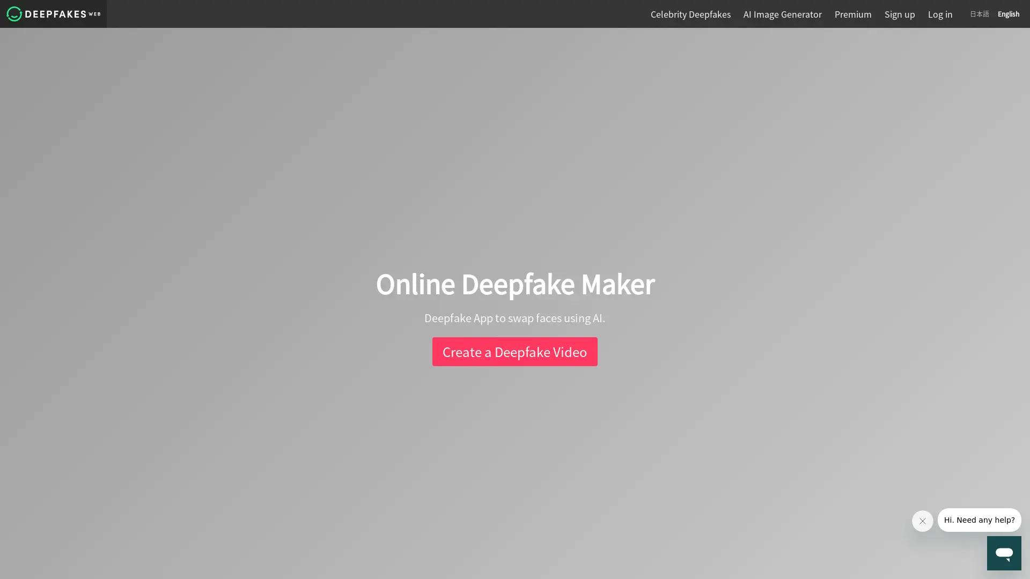Click the Online Deepfake Maker heading

515,284
